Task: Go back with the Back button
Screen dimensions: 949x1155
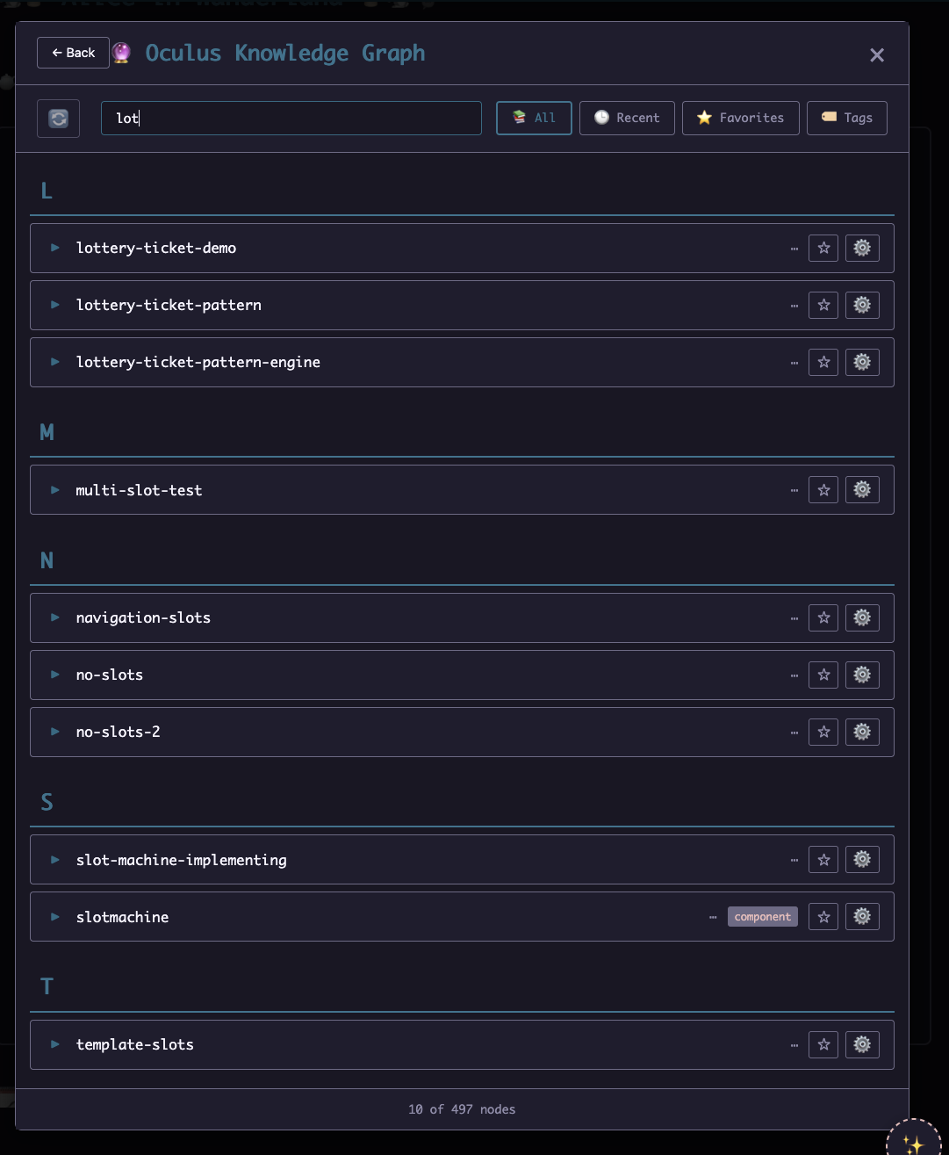Action: (73, 53)
